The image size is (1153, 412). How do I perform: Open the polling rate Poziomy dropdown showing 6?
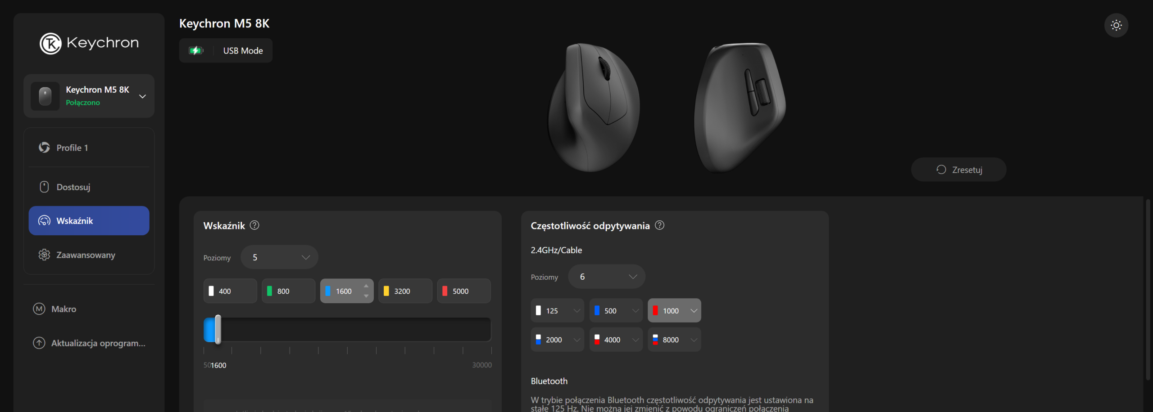pyautogui.click(x=607, y=277)
